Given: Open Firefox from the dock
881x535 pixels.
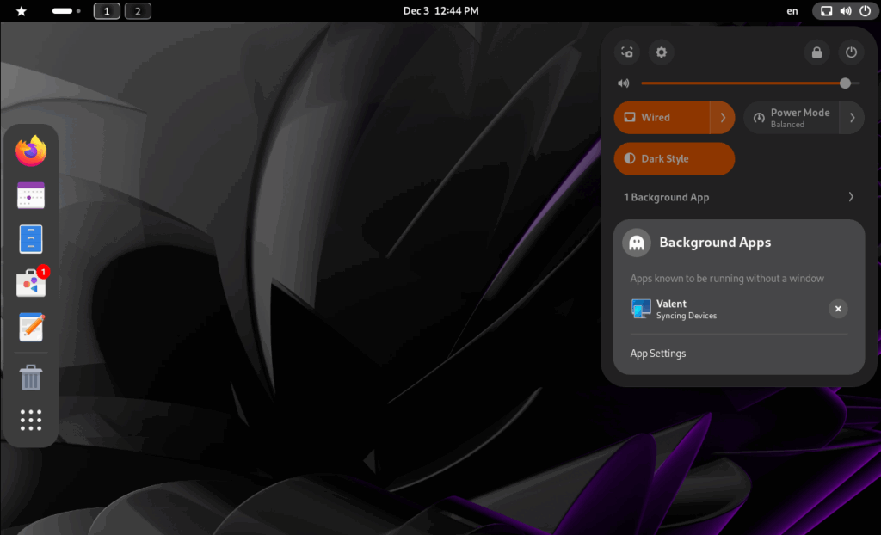Looking at the screenshot, I should (31, 151).
